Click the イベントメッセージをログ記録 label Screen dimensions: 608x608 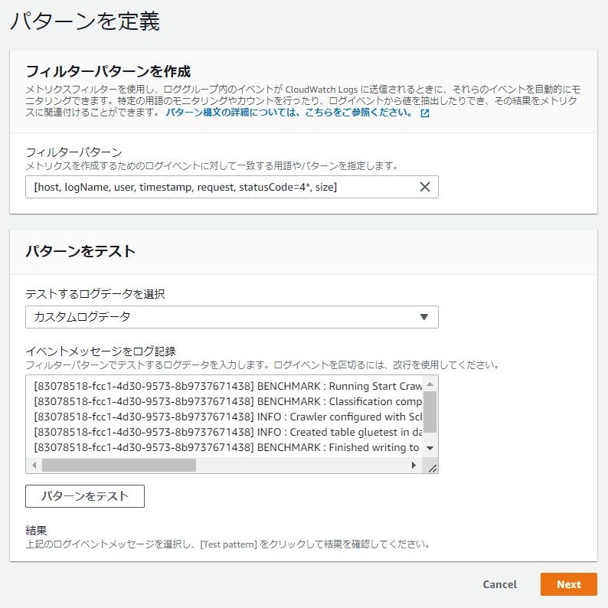101,351
